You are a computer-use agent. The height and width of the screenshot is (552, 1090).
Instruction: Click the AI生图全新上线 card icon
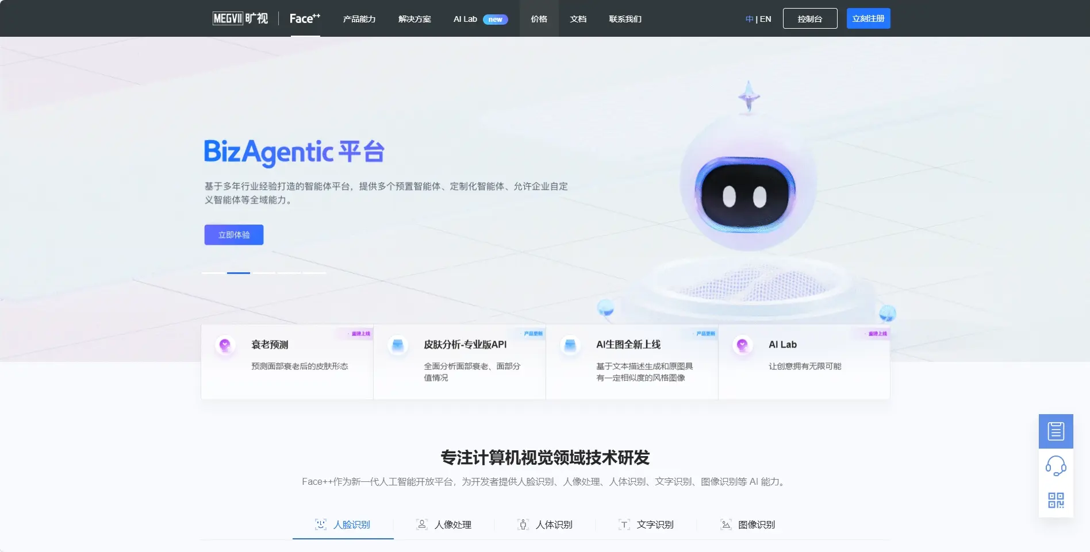(x=570, y=345)
